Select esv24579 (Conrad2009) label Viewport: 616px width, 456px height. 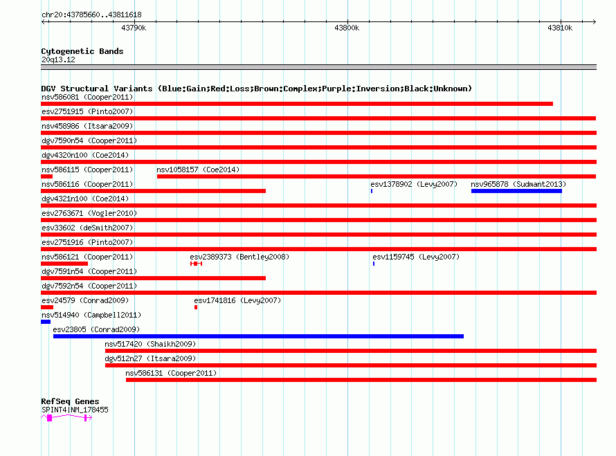point(85,300)
